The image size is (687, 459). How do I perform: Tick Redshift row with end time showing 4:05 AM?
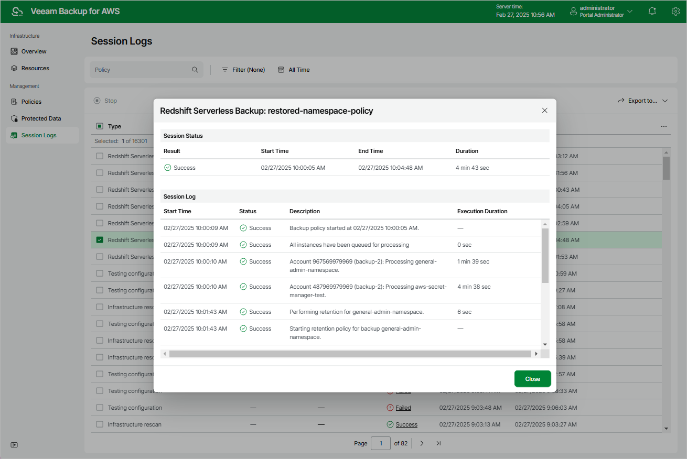click(100, 206)
